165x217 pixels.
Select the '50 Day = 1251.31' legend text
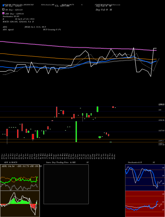pos(14,10)
